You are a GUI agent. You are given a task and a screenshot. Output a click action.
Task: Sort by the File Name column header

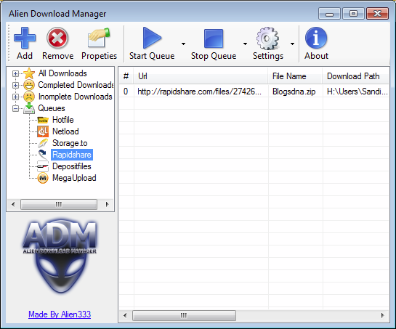[295, 76]
